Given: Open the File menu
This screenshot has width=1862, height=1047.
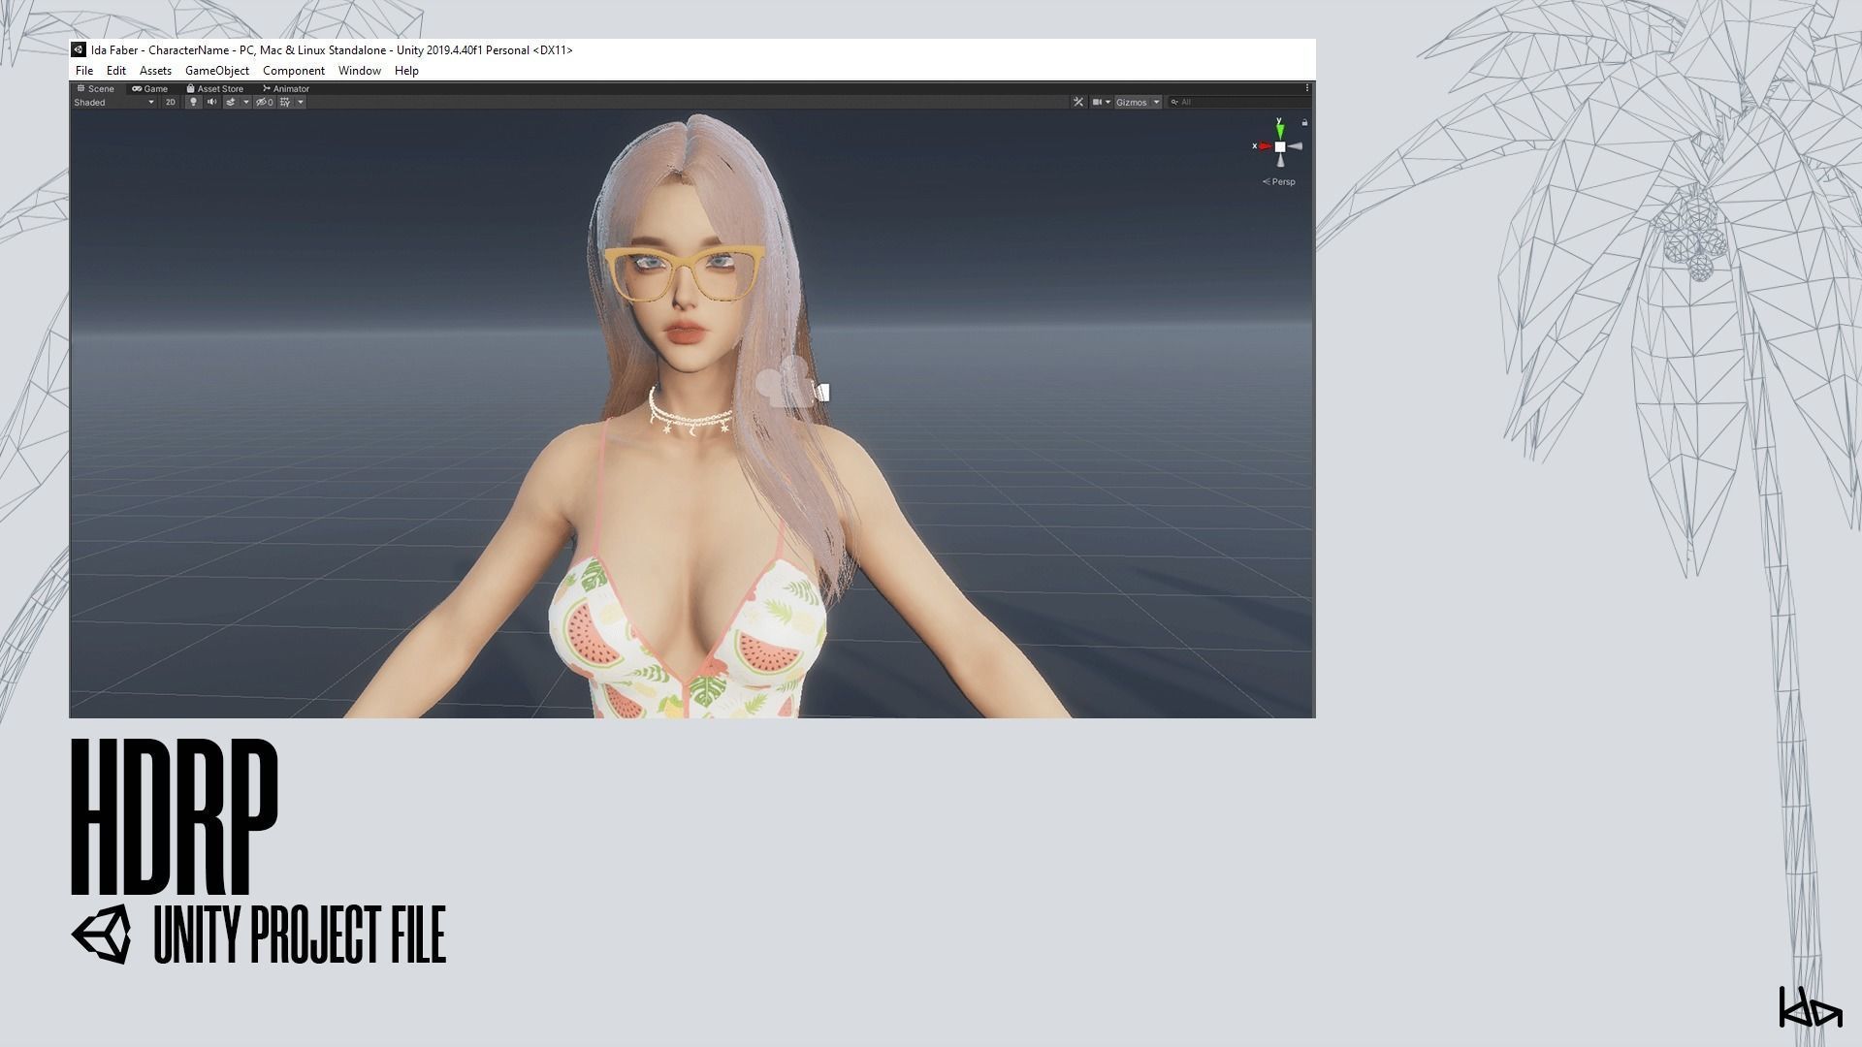Looking at the screenshot, I should (x=84, y=71).
